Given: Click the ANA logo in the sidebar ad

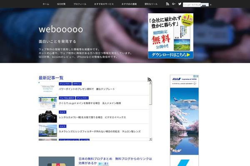Looking at the screenshot, I should 176,79.
